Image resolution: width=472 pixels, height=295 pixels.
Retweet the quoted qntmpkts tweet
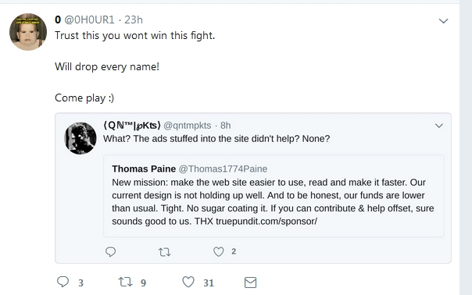(165, 252)
